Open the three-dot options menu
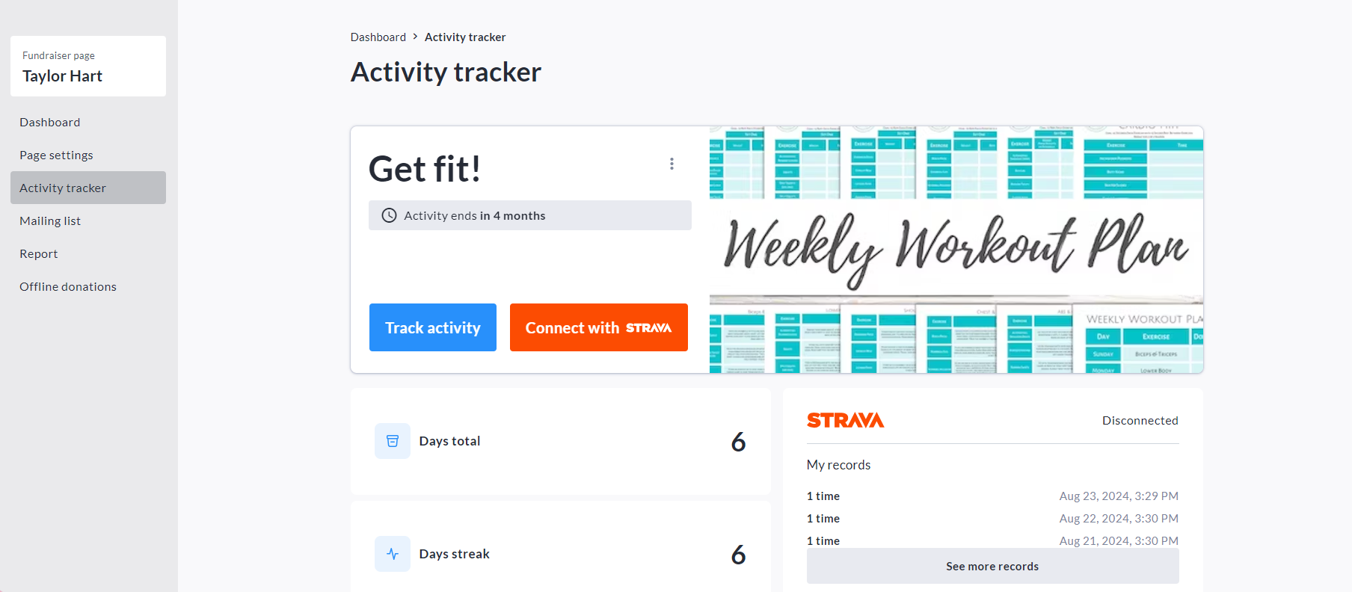This screenshot has height=592, width=1352. coord(672,164)
